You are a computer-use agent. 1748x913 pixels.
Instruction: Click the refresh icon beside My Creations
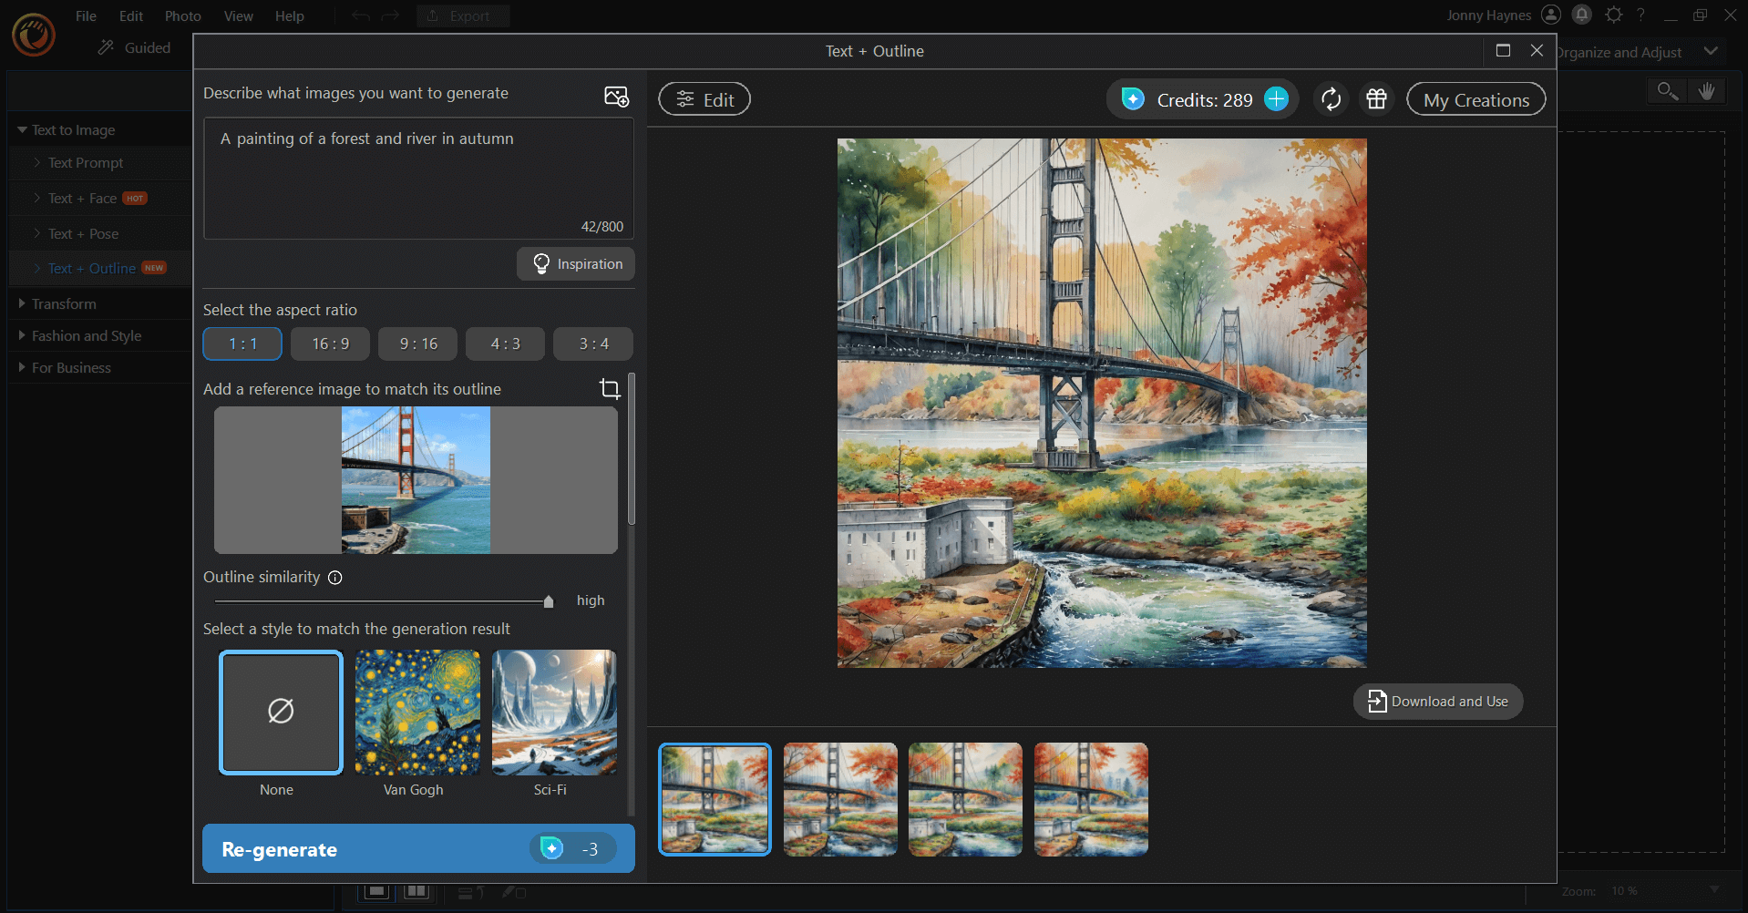click(x=1331, y=98)
